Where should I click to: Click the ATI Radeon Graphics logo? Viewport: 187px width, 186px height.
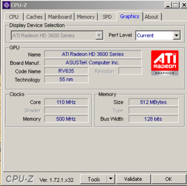[x=165, y=63]
